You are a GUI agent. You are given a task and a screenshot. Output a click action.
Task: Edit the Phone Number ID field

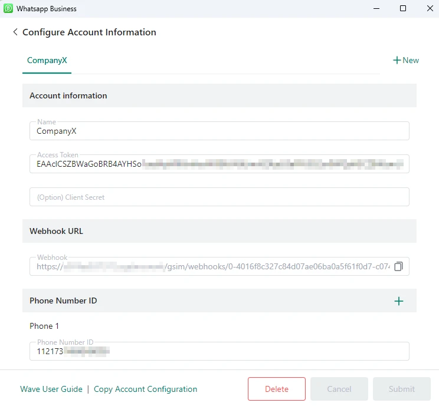(x=219, y=351)
